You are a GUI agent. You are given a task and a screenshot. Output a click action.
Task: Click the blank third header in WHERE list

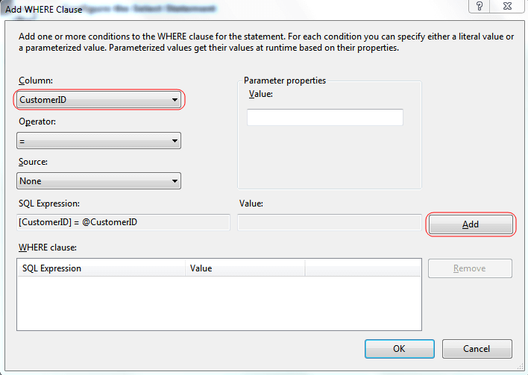pyautogui.click(x=362, y=268)
